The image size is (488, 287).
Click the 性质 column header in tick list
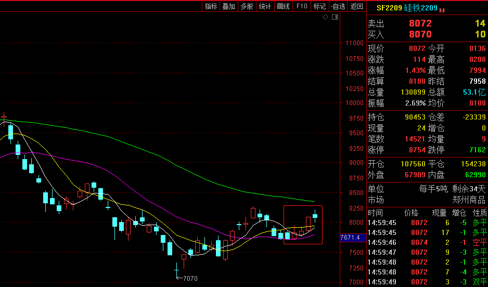[479, 213]
